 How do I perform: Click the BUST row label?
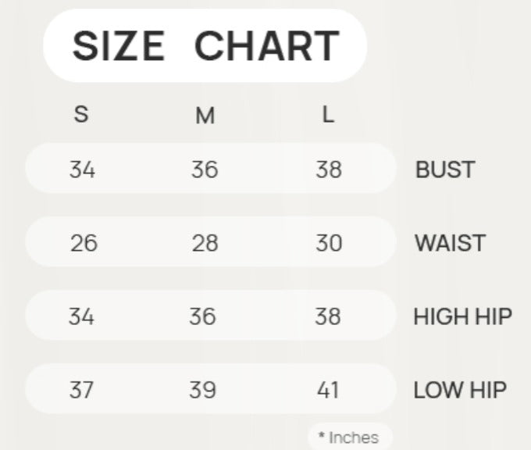pyautogui.click(x=445, y=170)
